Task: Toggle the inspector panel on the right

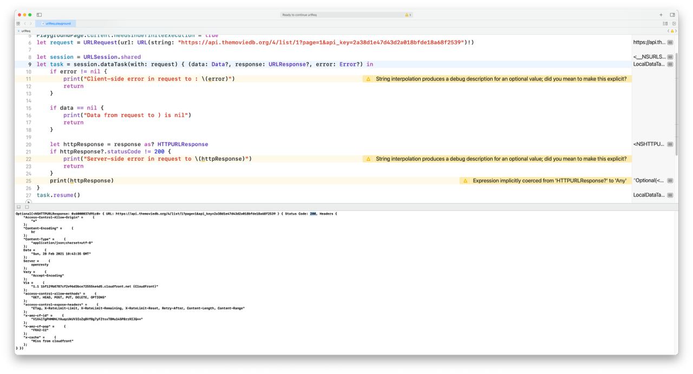Action: pyautogui.click(x=672, y=15)
